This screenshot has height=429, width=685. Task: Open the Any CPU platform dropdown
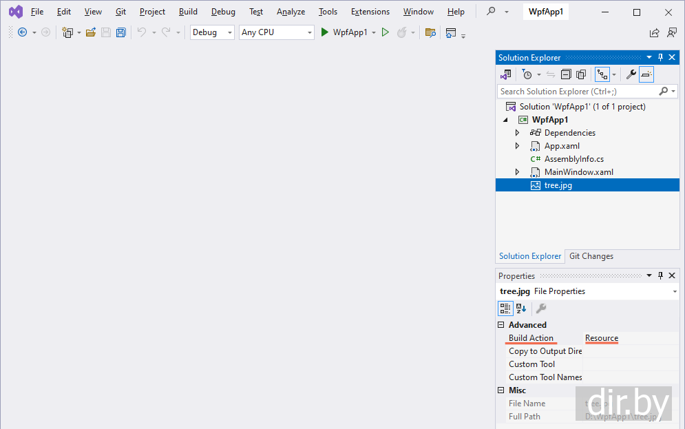point(276,32)
